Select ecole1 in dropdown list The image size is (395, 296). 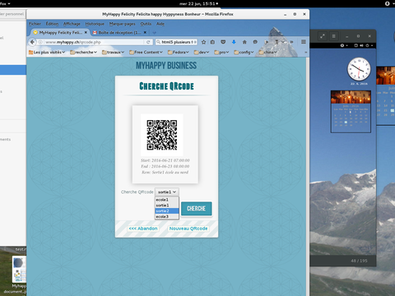tap(167, 200)
